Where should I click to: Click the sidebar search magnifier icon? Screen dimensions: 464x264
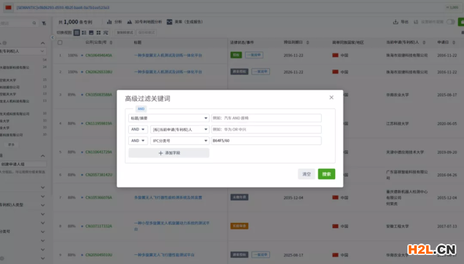34,23
